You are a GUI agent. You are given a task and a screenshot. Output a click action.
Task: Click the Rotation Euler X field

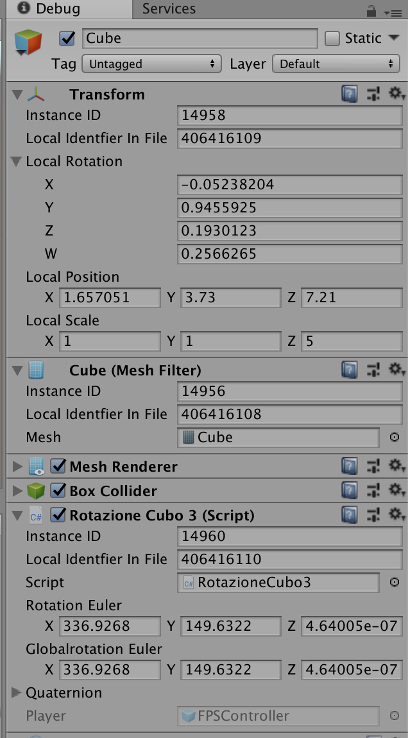110,626
